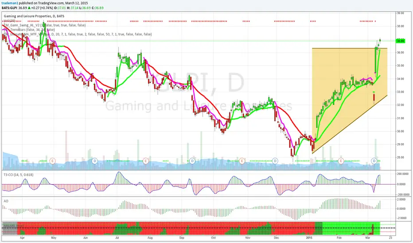Click the C:36.89 close value in header
This screenshot has width=413, height=243.
(x=97, y=8)
